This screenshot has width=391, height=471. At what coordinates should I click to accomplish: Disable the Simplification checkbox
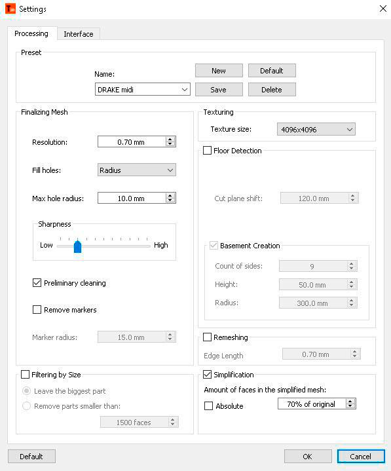click(207, 374)
